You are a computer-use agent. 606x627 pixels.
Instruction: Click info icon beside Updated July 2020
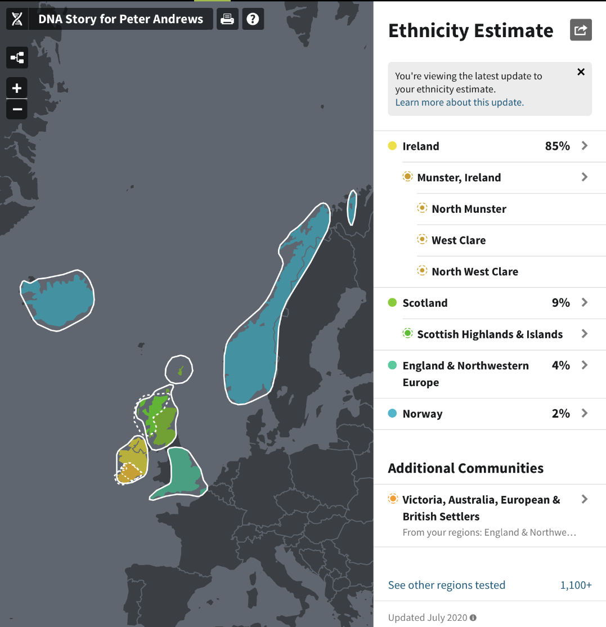point(473,617)
